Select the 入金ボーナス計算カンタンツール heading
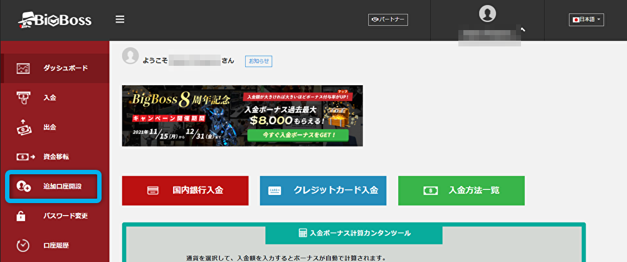 (361, 233)
